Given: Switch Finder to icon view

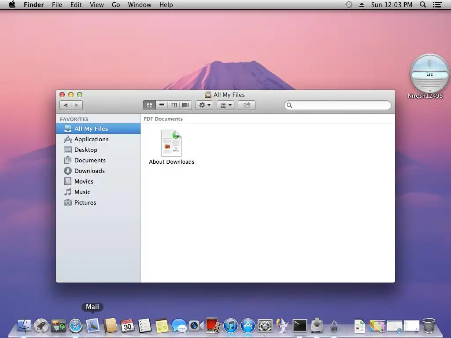Looking at the screenshot, I should click(149, 105).
